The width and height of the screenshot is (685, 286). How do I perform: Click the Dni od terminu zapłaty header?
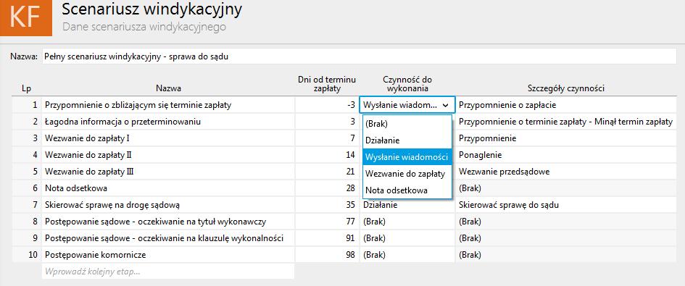point(327,84)
